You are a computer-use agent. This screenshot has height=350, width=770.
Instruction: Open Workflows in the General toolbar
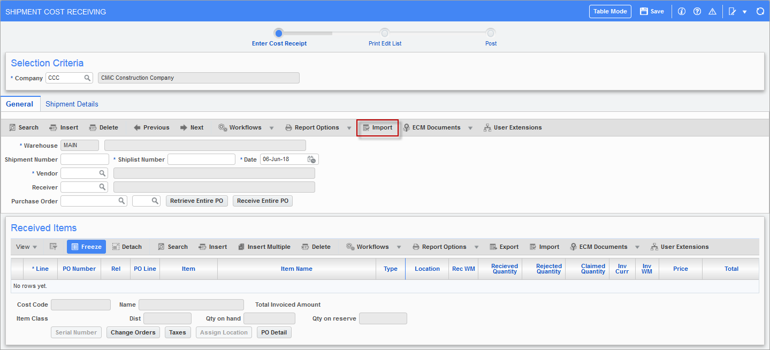240,127
